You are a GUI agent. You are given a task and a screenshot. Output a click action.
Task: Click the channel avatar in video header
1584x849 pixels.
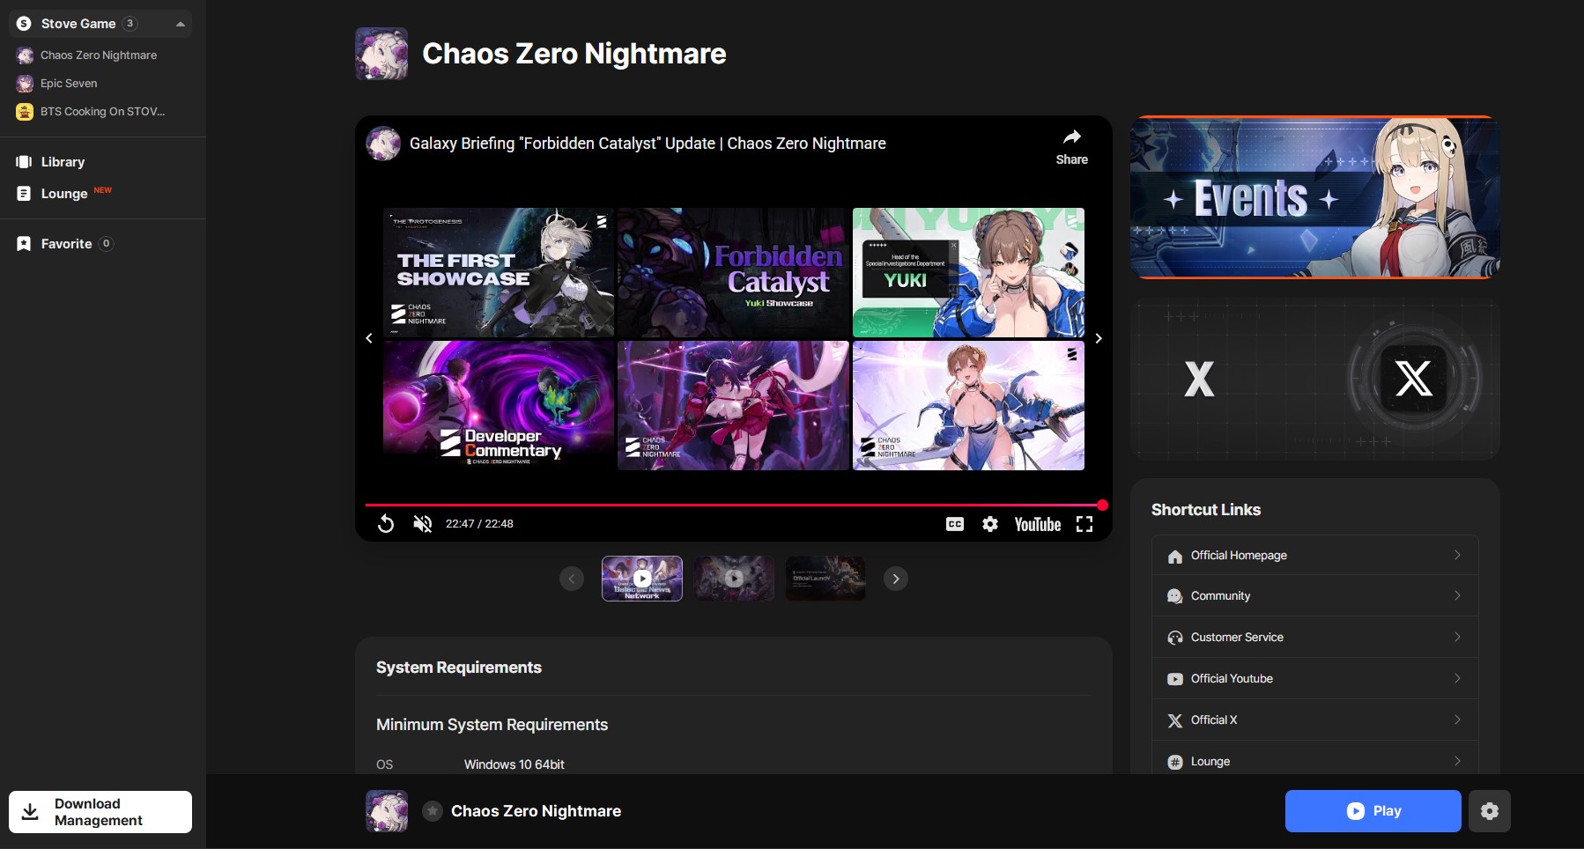(x=383, y=144)
